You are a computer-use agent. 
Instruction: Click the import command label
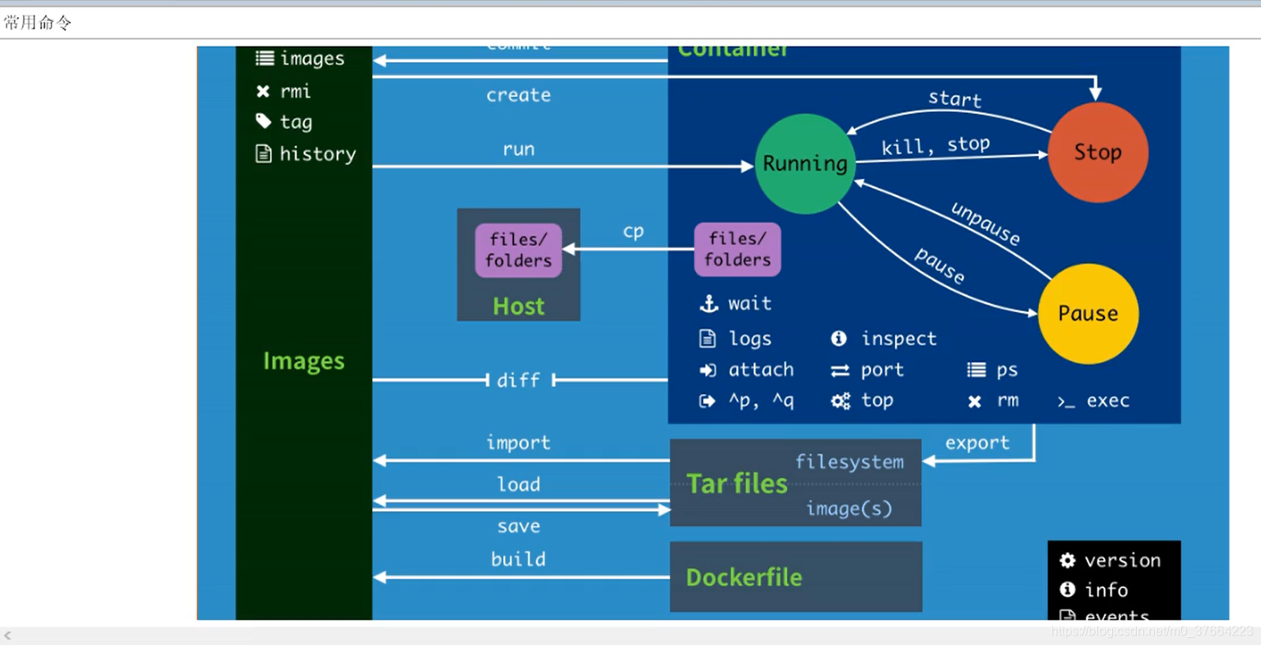tap(518, 443)
